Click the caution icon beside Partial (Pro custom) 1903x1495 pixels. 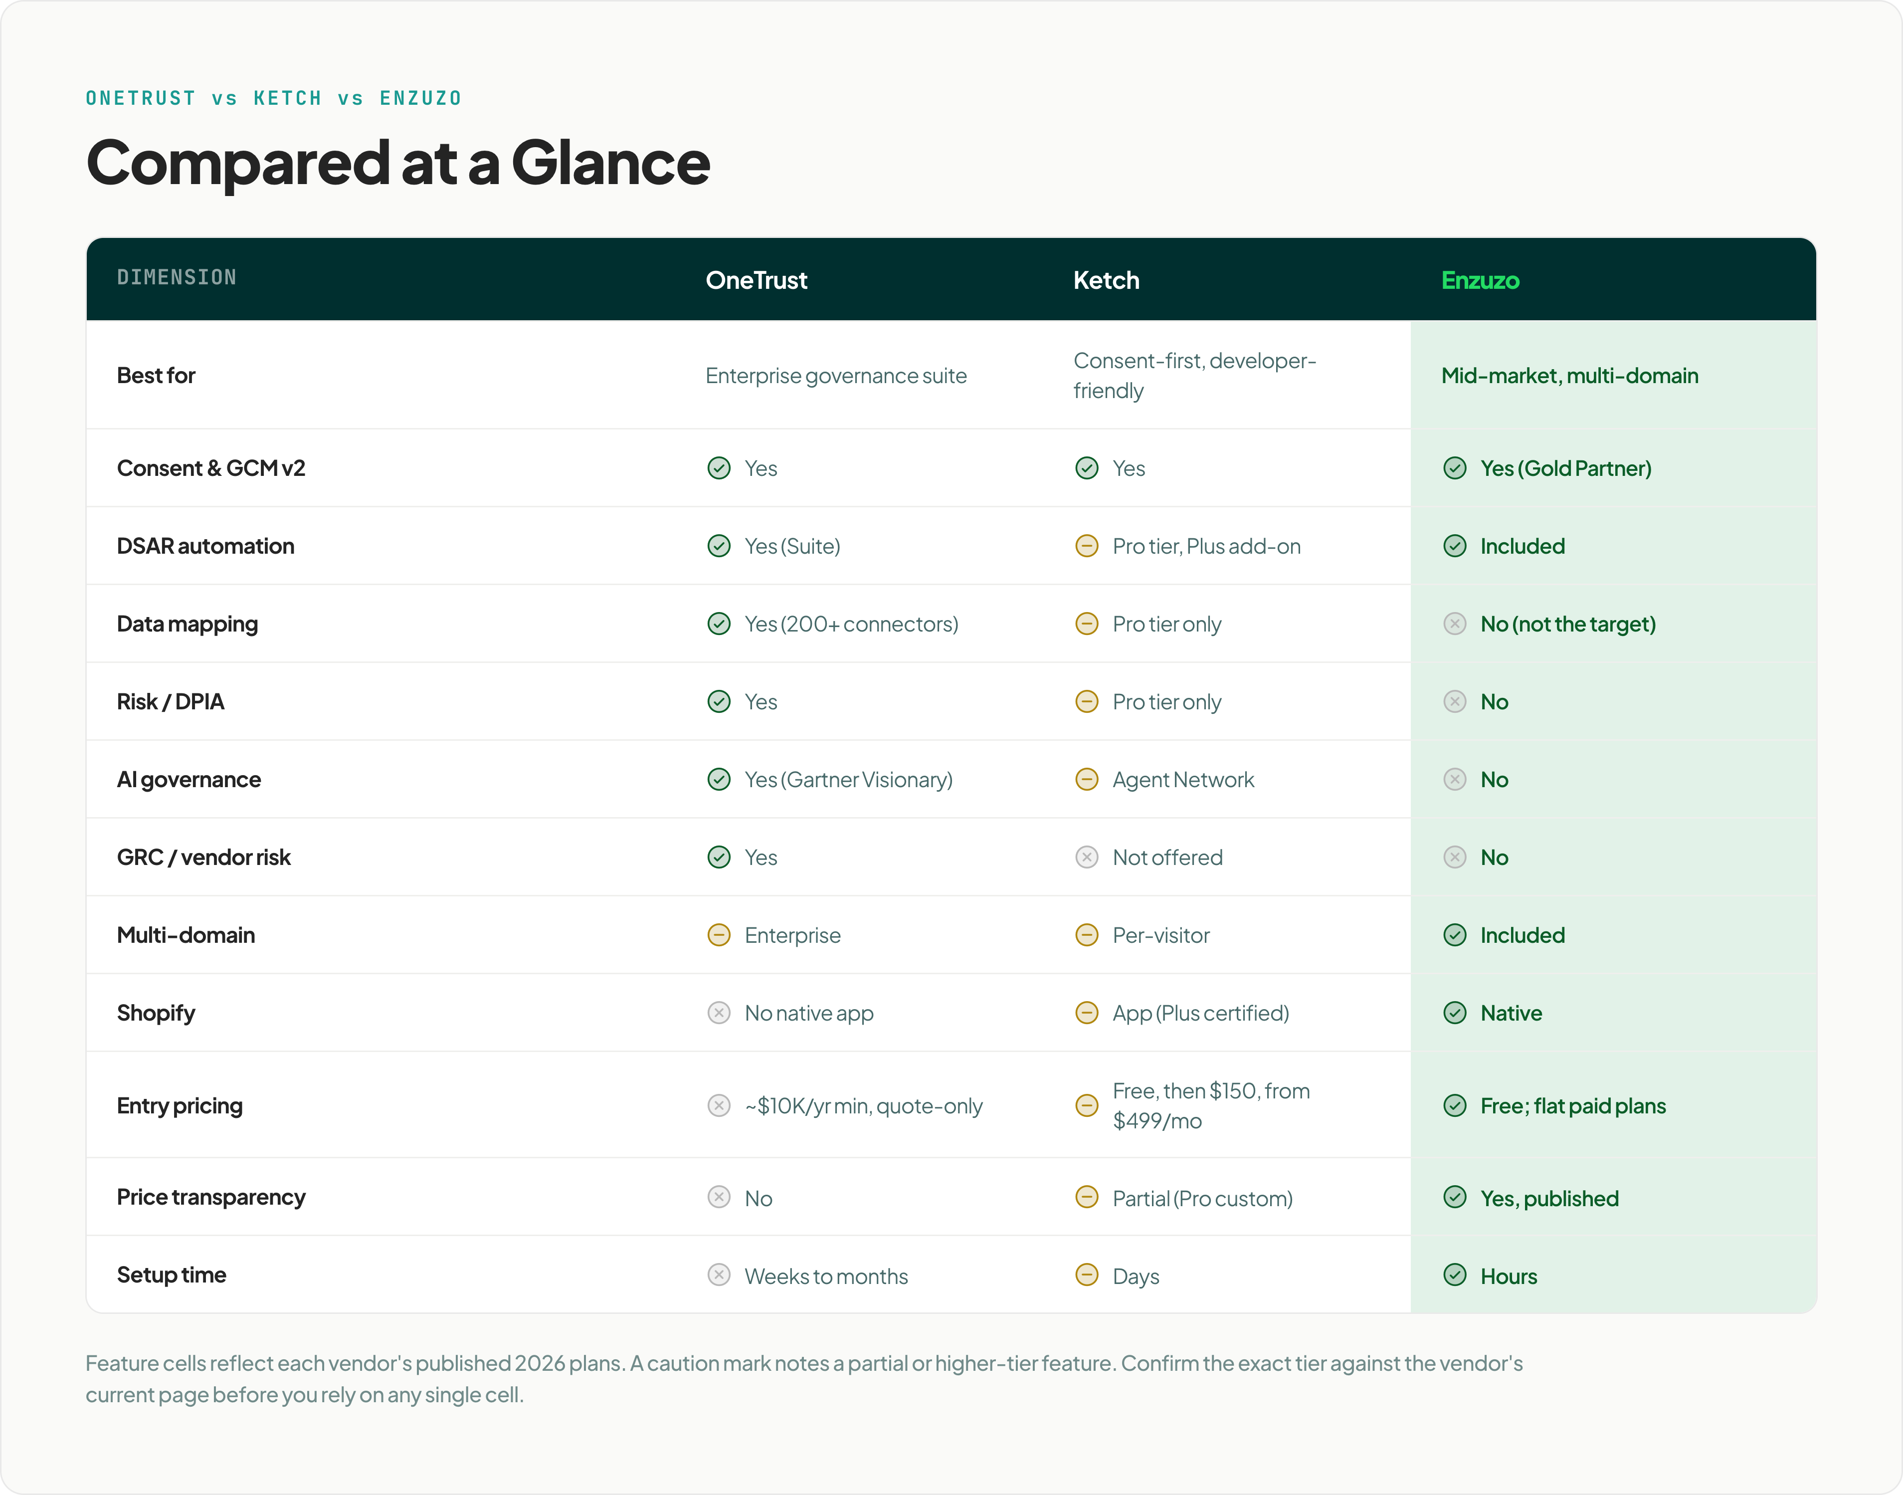tap(1087, 1197)
